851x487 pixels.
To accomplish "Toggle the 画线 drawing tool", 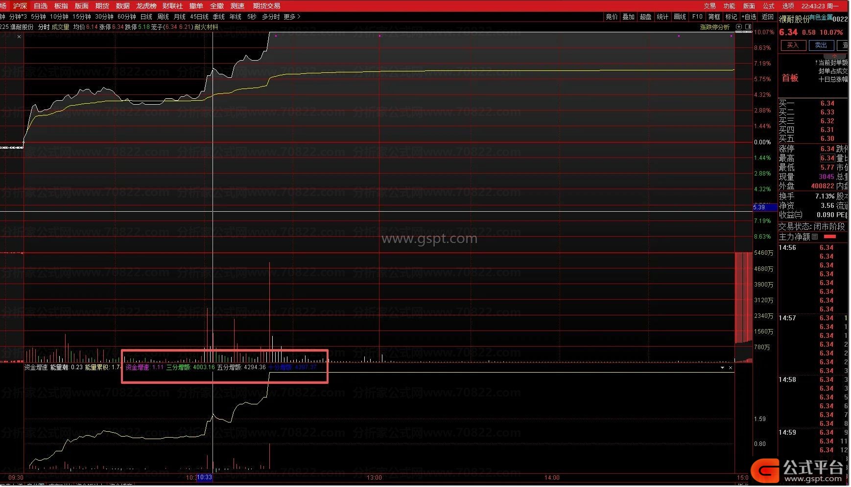I will click(680, 17).
